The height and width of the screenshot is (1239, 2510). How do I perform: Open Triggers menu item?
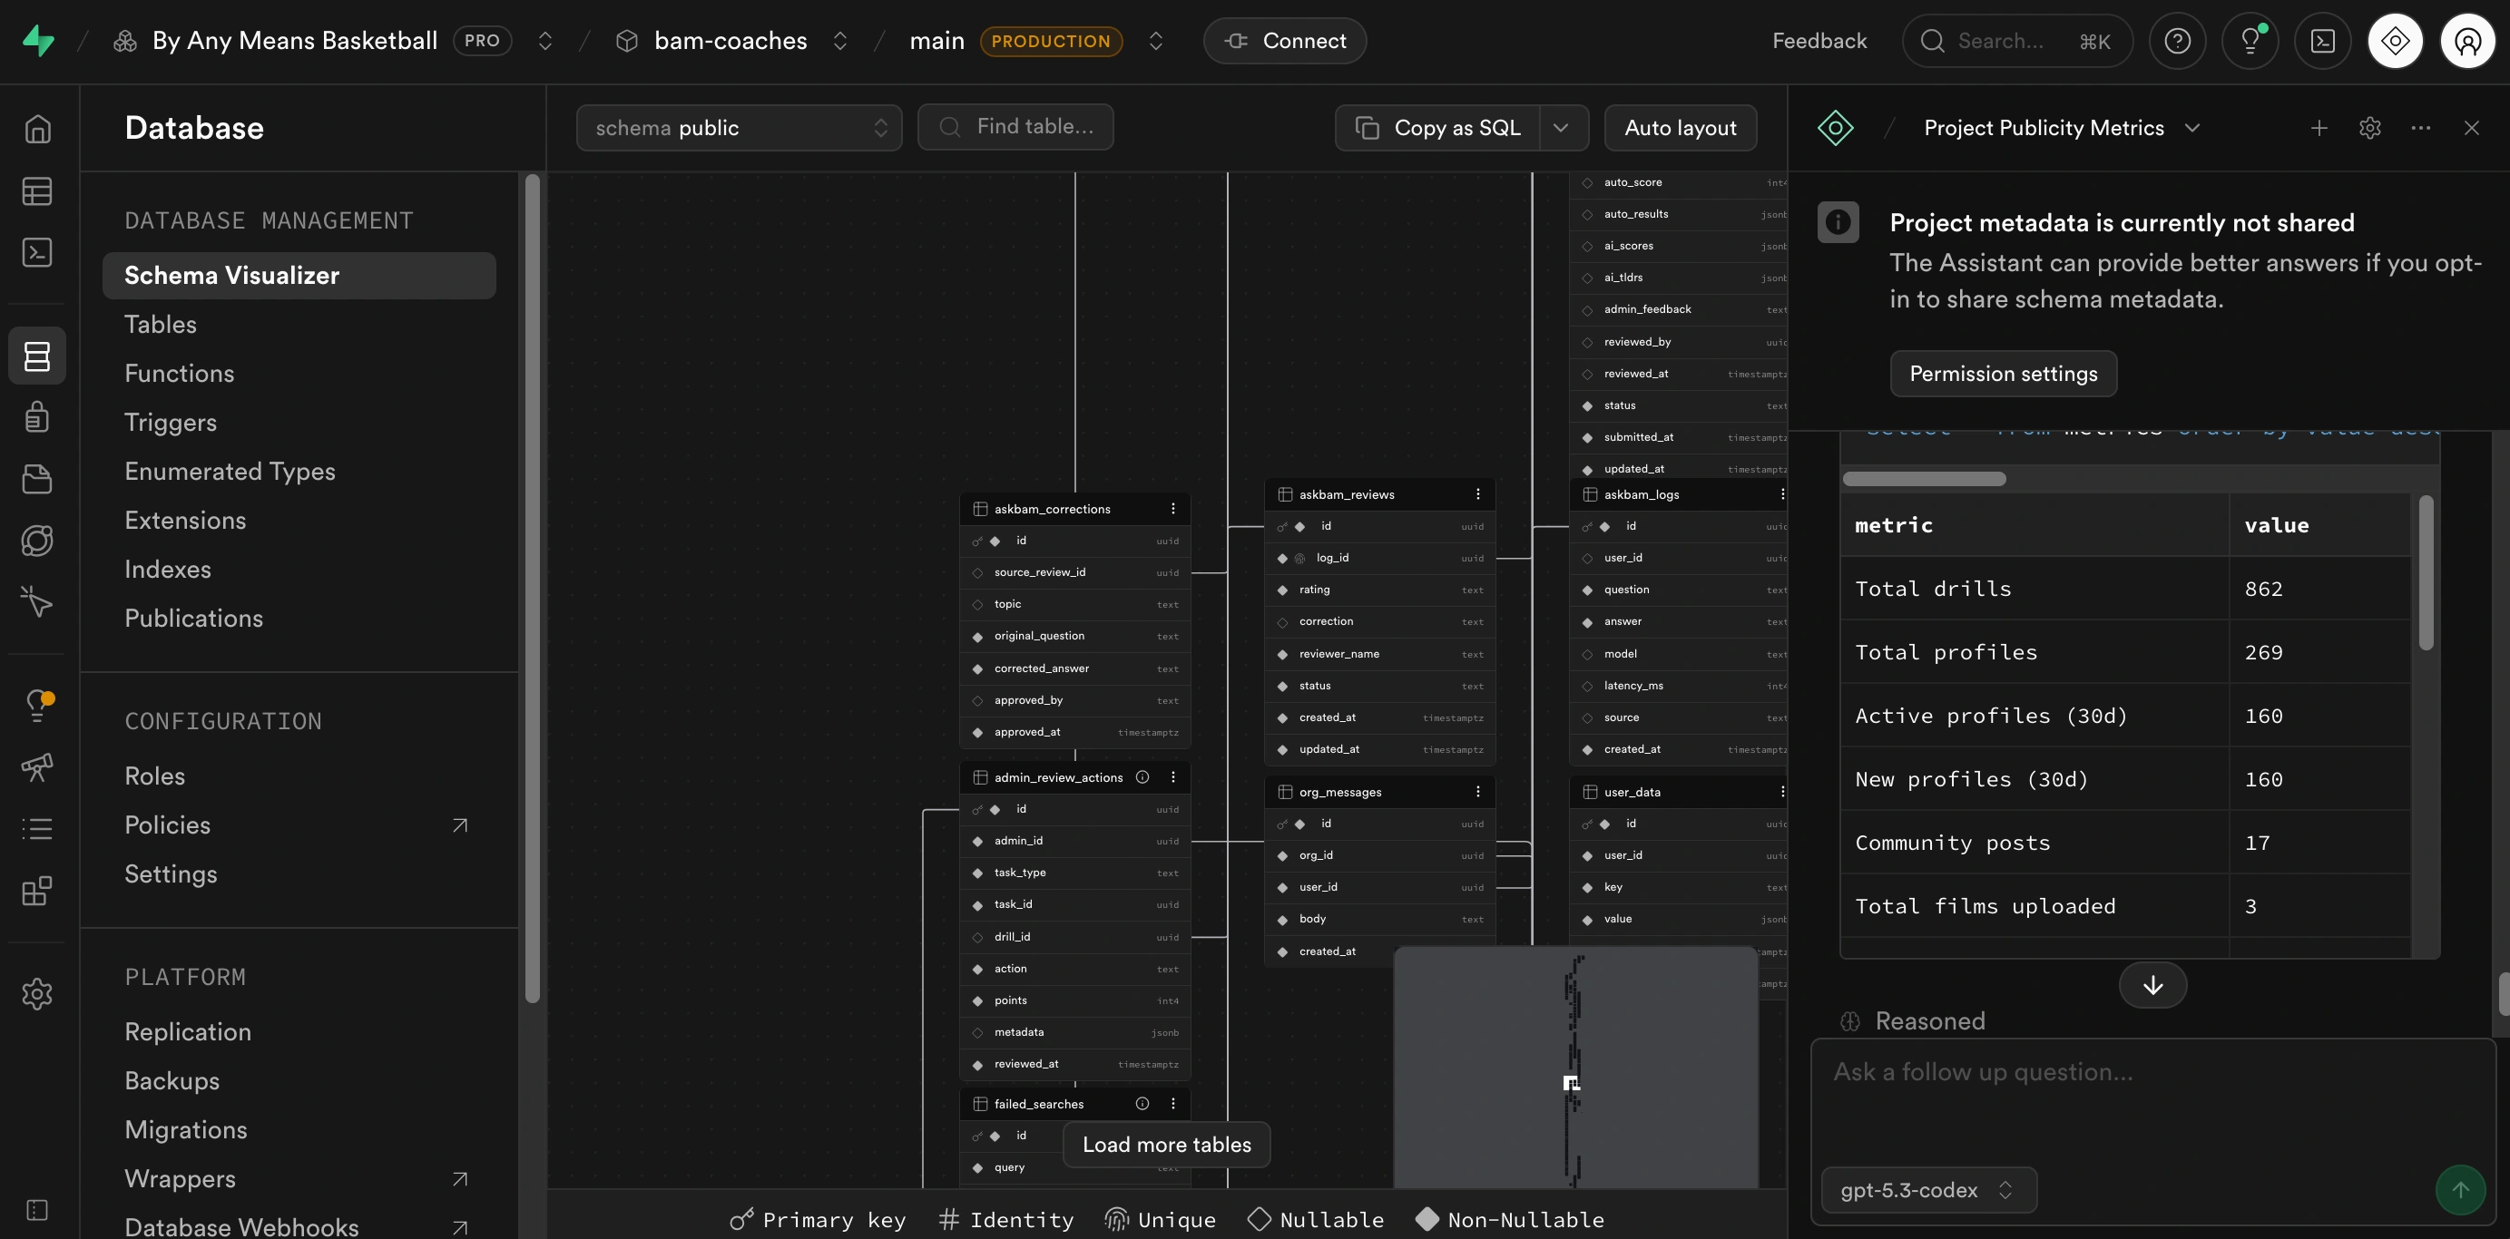click(x=171, y=423)
